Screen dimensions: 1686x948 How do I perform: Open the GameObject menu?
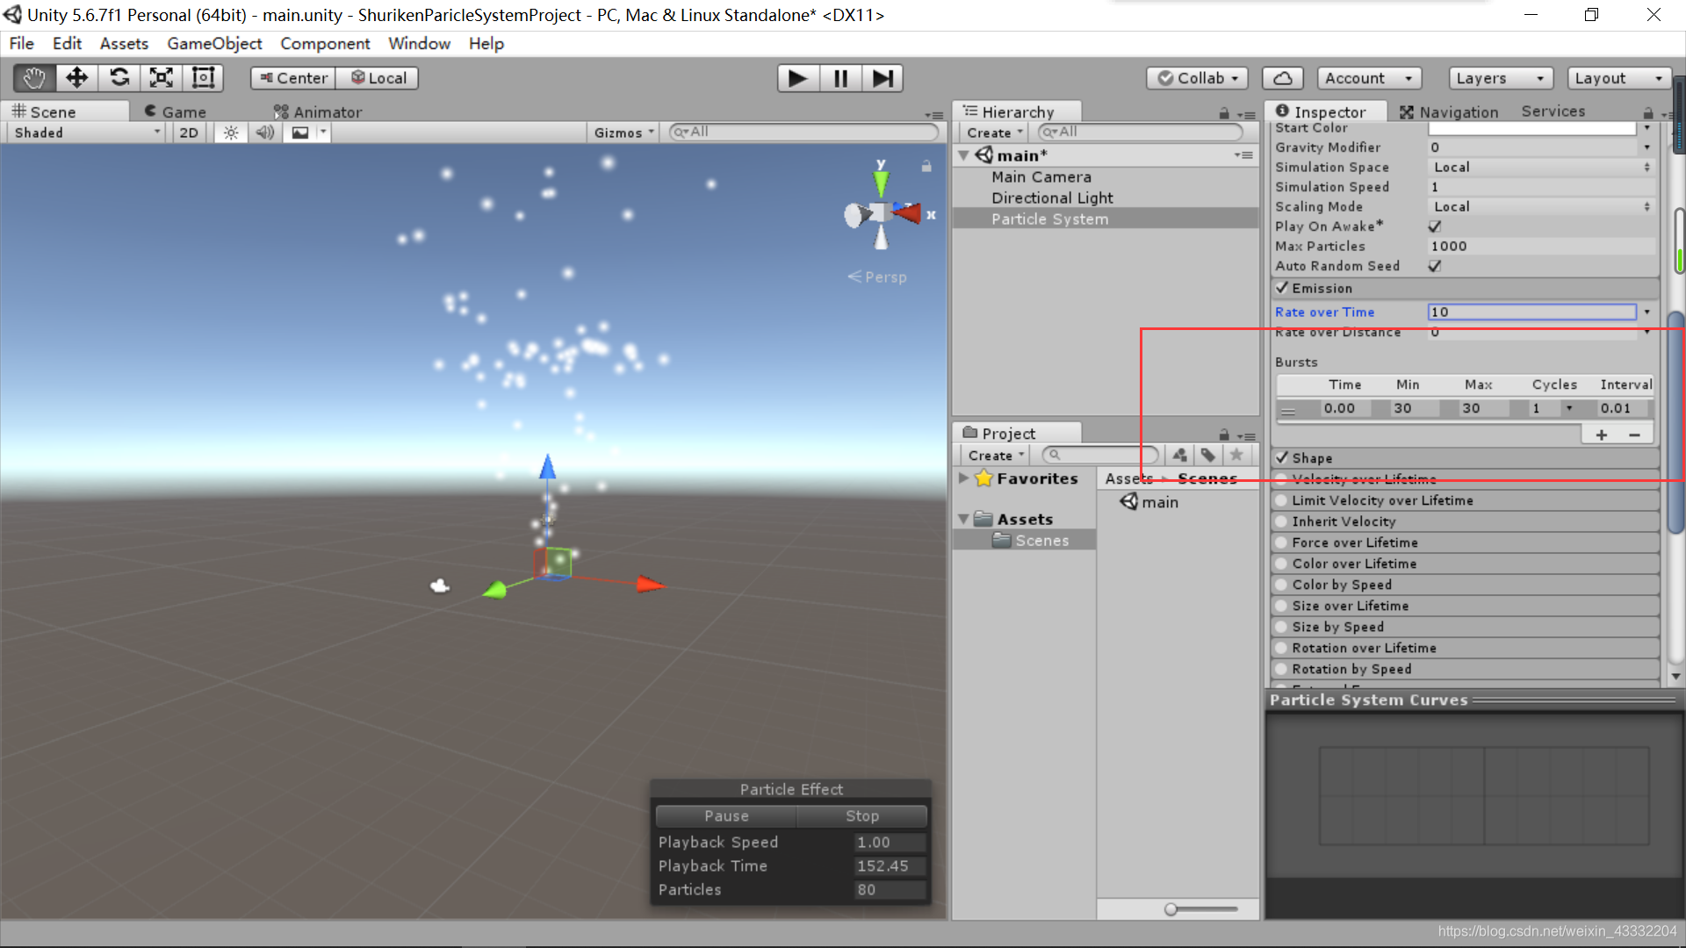tap(214, 44)
